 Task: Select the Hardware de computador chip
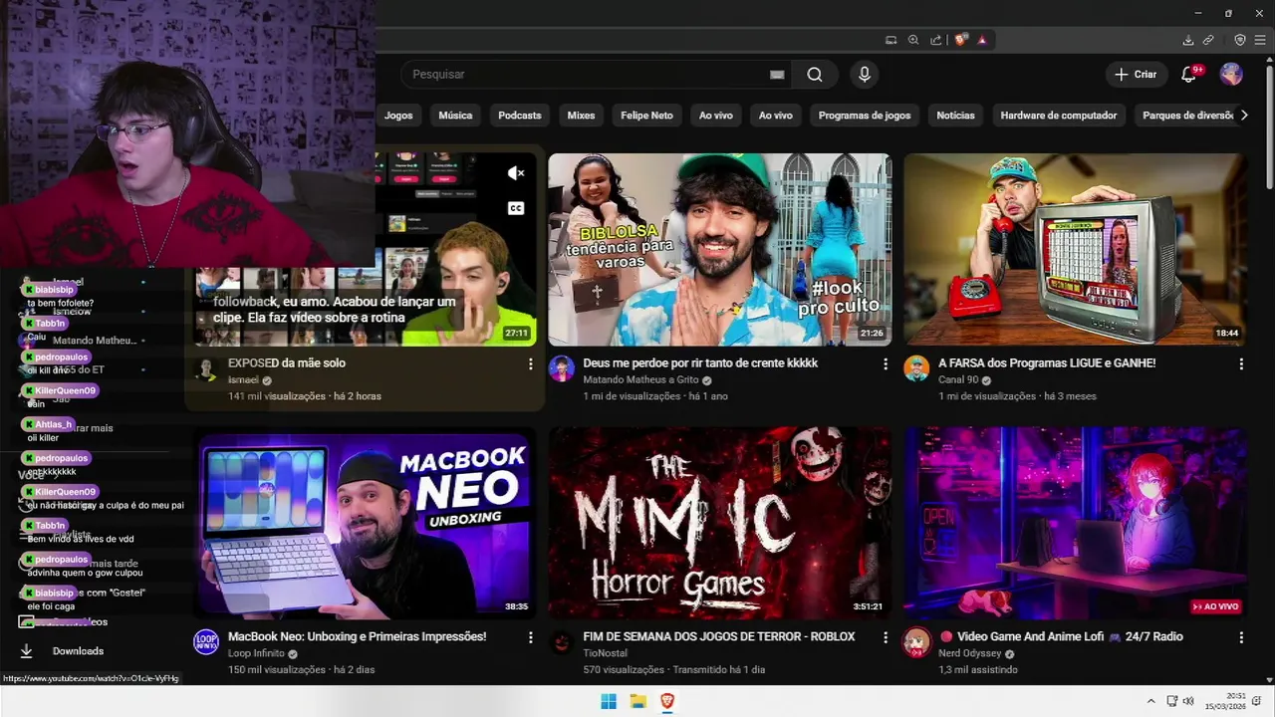(1059, 116)
